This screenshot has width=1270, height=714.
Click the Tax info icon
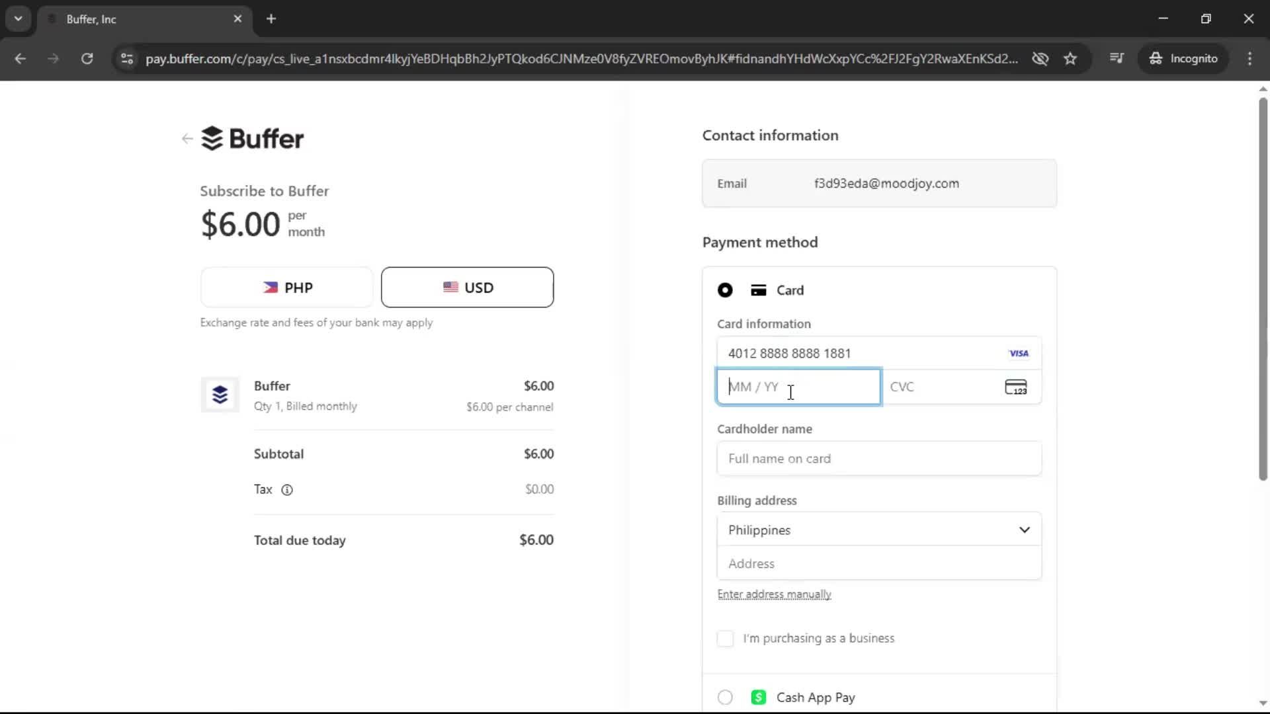286,490
